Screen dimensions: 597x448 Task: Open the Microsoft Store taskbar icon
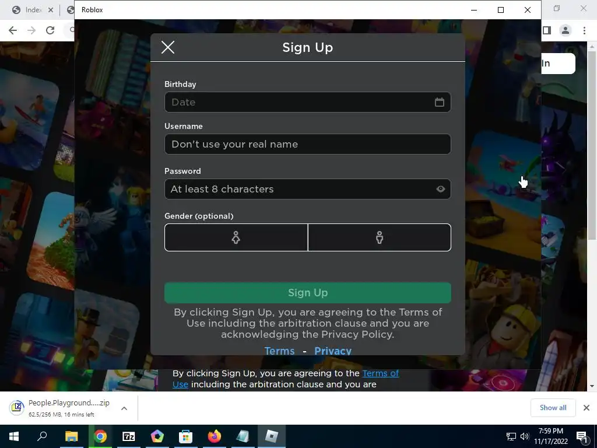(186, 436)
